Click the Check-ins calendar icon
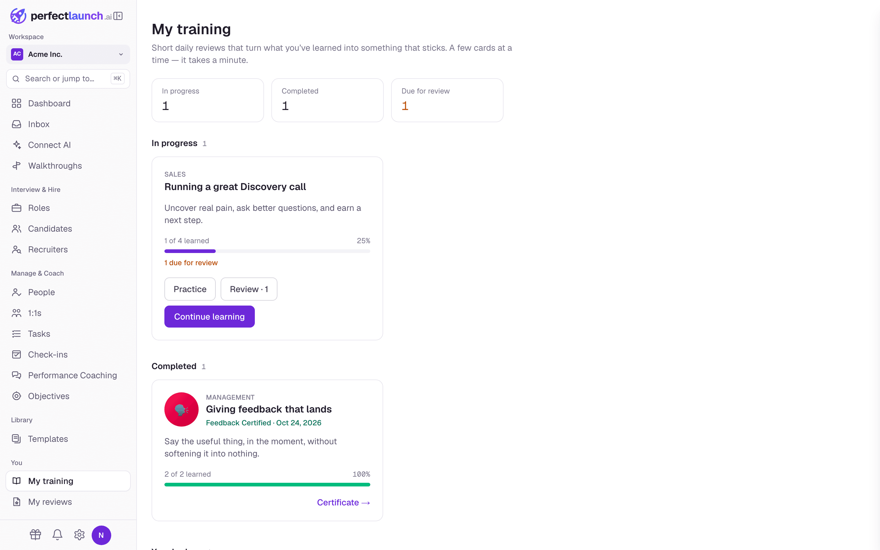The image size is (880, 550). coord(16,354)
